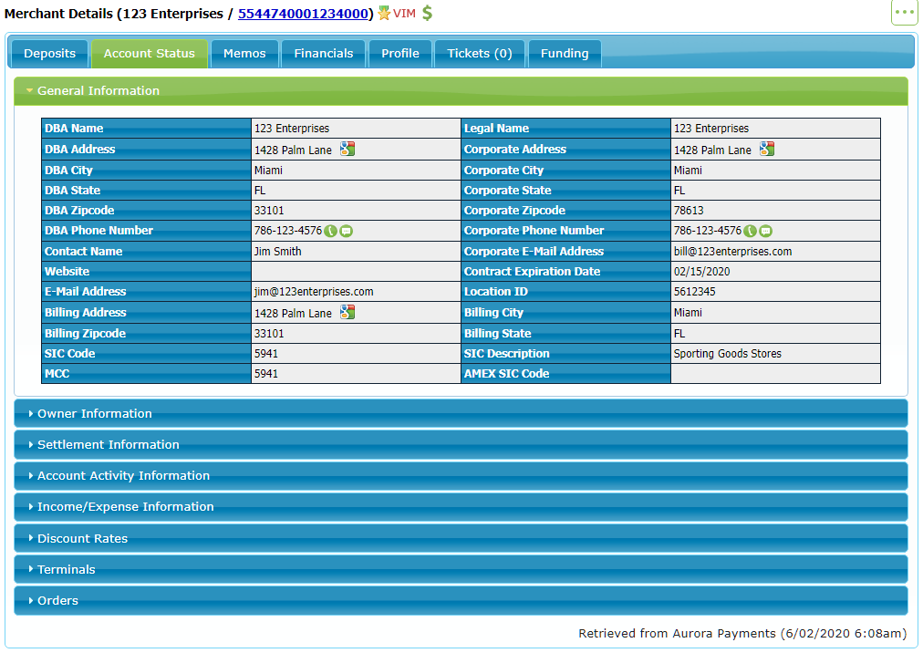923x653 pixels.
Task: Expand the Terminals section
Action: pyautogui.click(x=461, y=569)
